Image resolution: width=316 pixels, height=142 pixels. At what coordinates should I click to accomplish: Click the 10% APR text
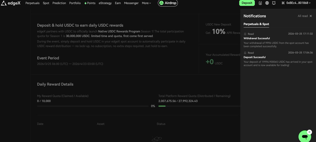[223, 32]
